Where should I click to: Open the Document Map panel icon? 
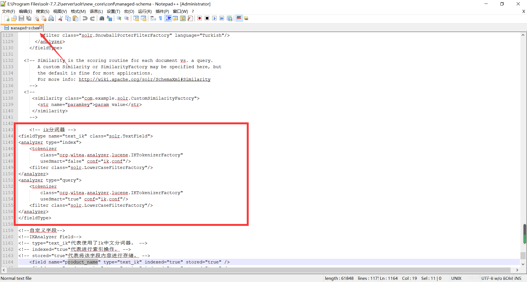(x=183, y=18)
